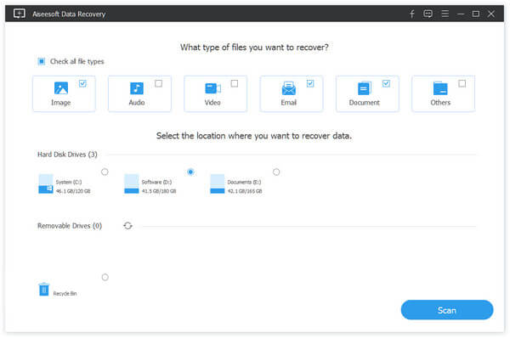Click the Document file type icon
The image size is (510, 338).
tap(365, 88)
